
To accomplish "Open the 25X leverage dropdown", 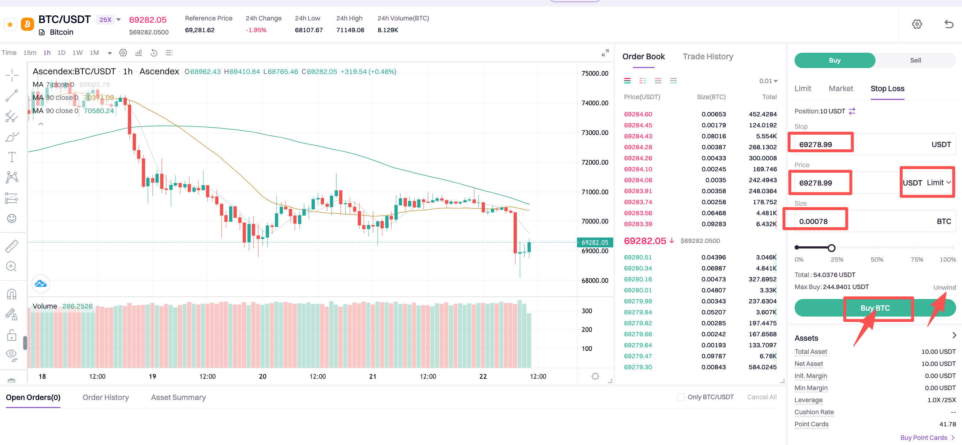I will [108, 20].
